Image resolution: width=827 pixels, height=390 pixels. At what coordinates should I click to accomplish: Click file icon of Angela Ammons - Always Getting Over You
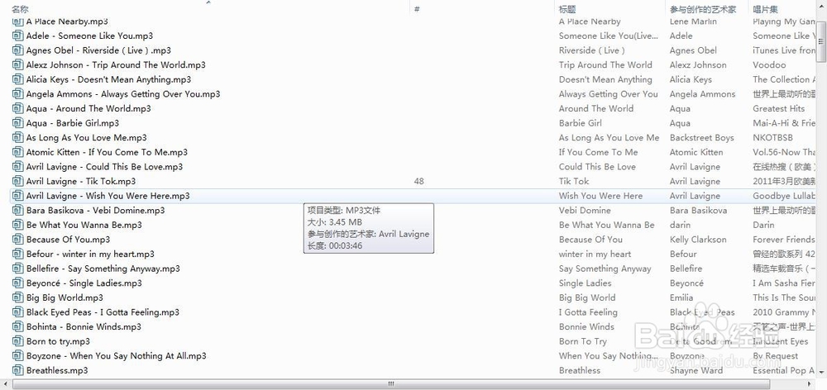[18, 94]
